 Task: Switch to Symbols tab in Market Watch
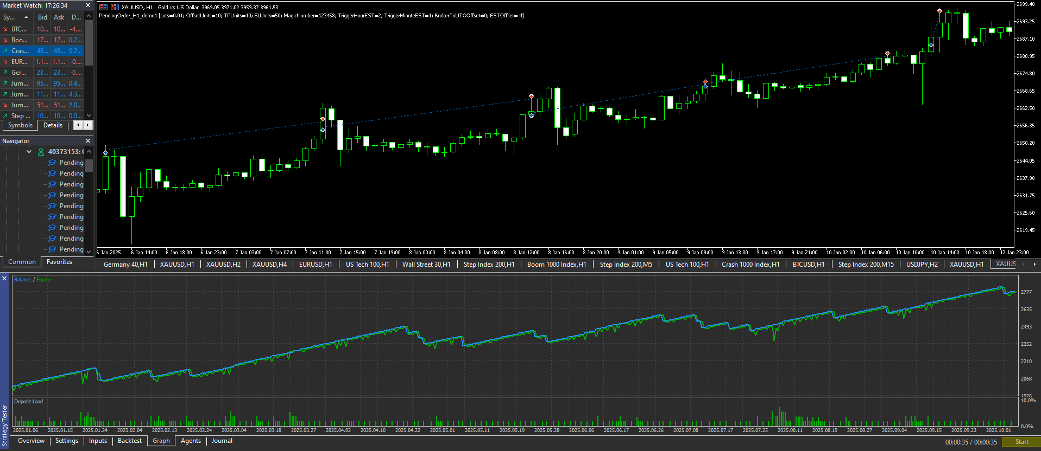(x=20, y=125)
